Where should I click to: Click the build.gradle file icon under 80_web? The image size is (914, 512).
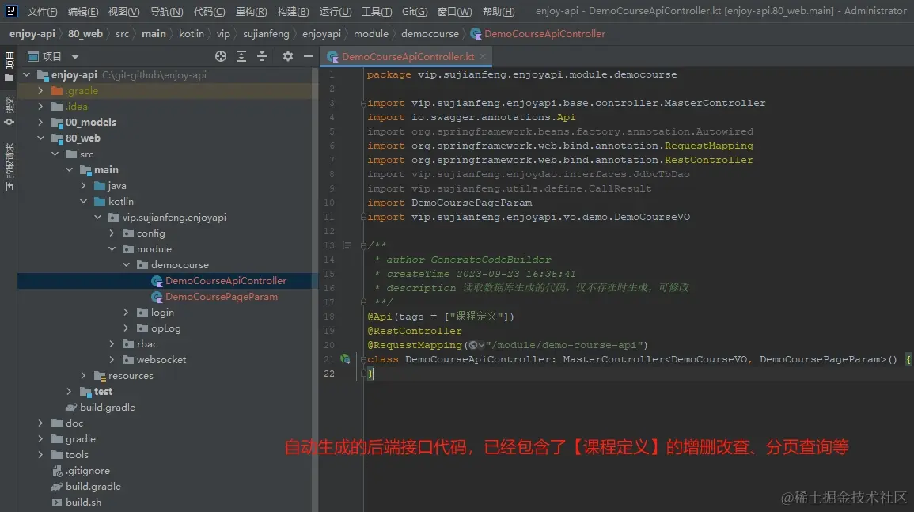coord(71,407)
